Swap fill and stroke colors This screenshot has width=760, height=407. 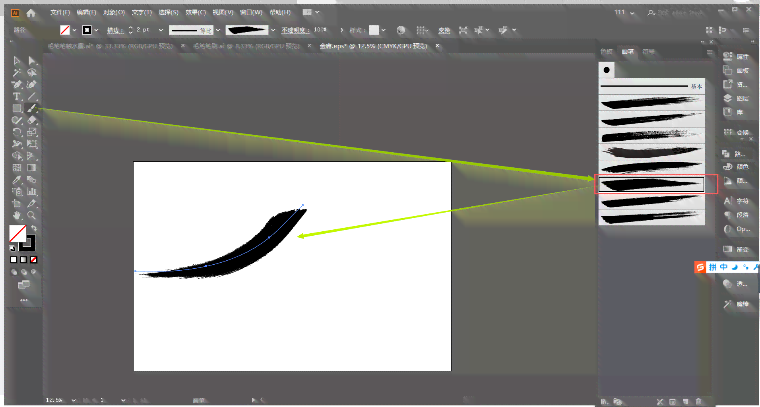34,228
